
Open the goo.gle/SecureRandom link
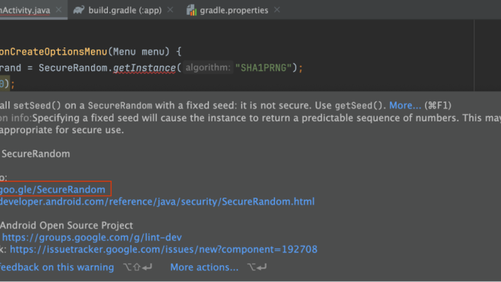(52, 189)
